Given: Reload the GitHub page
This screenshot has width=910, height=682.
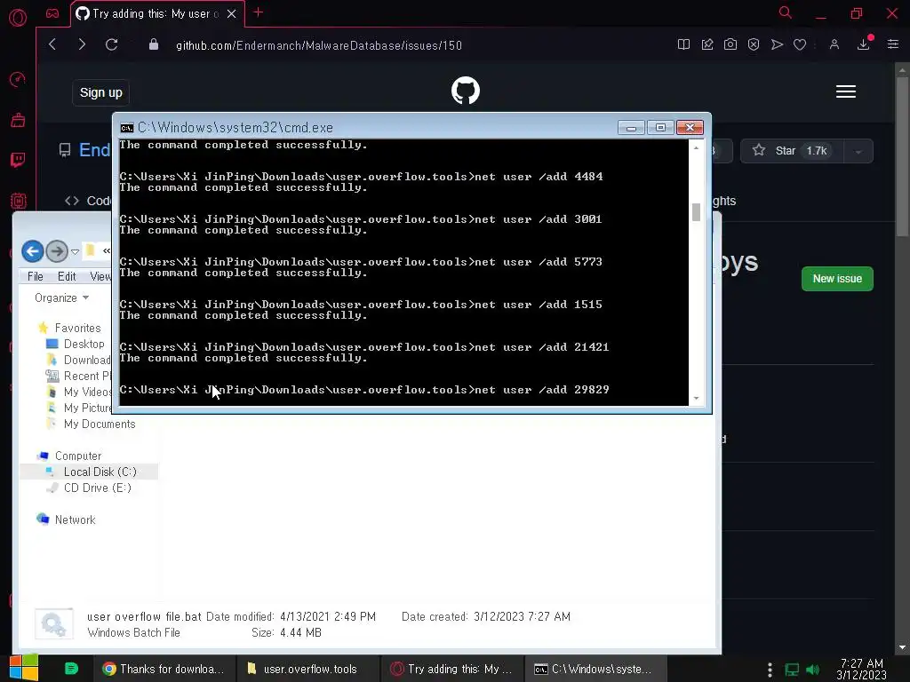Looking at the screenshot, I should pos(111,44).
